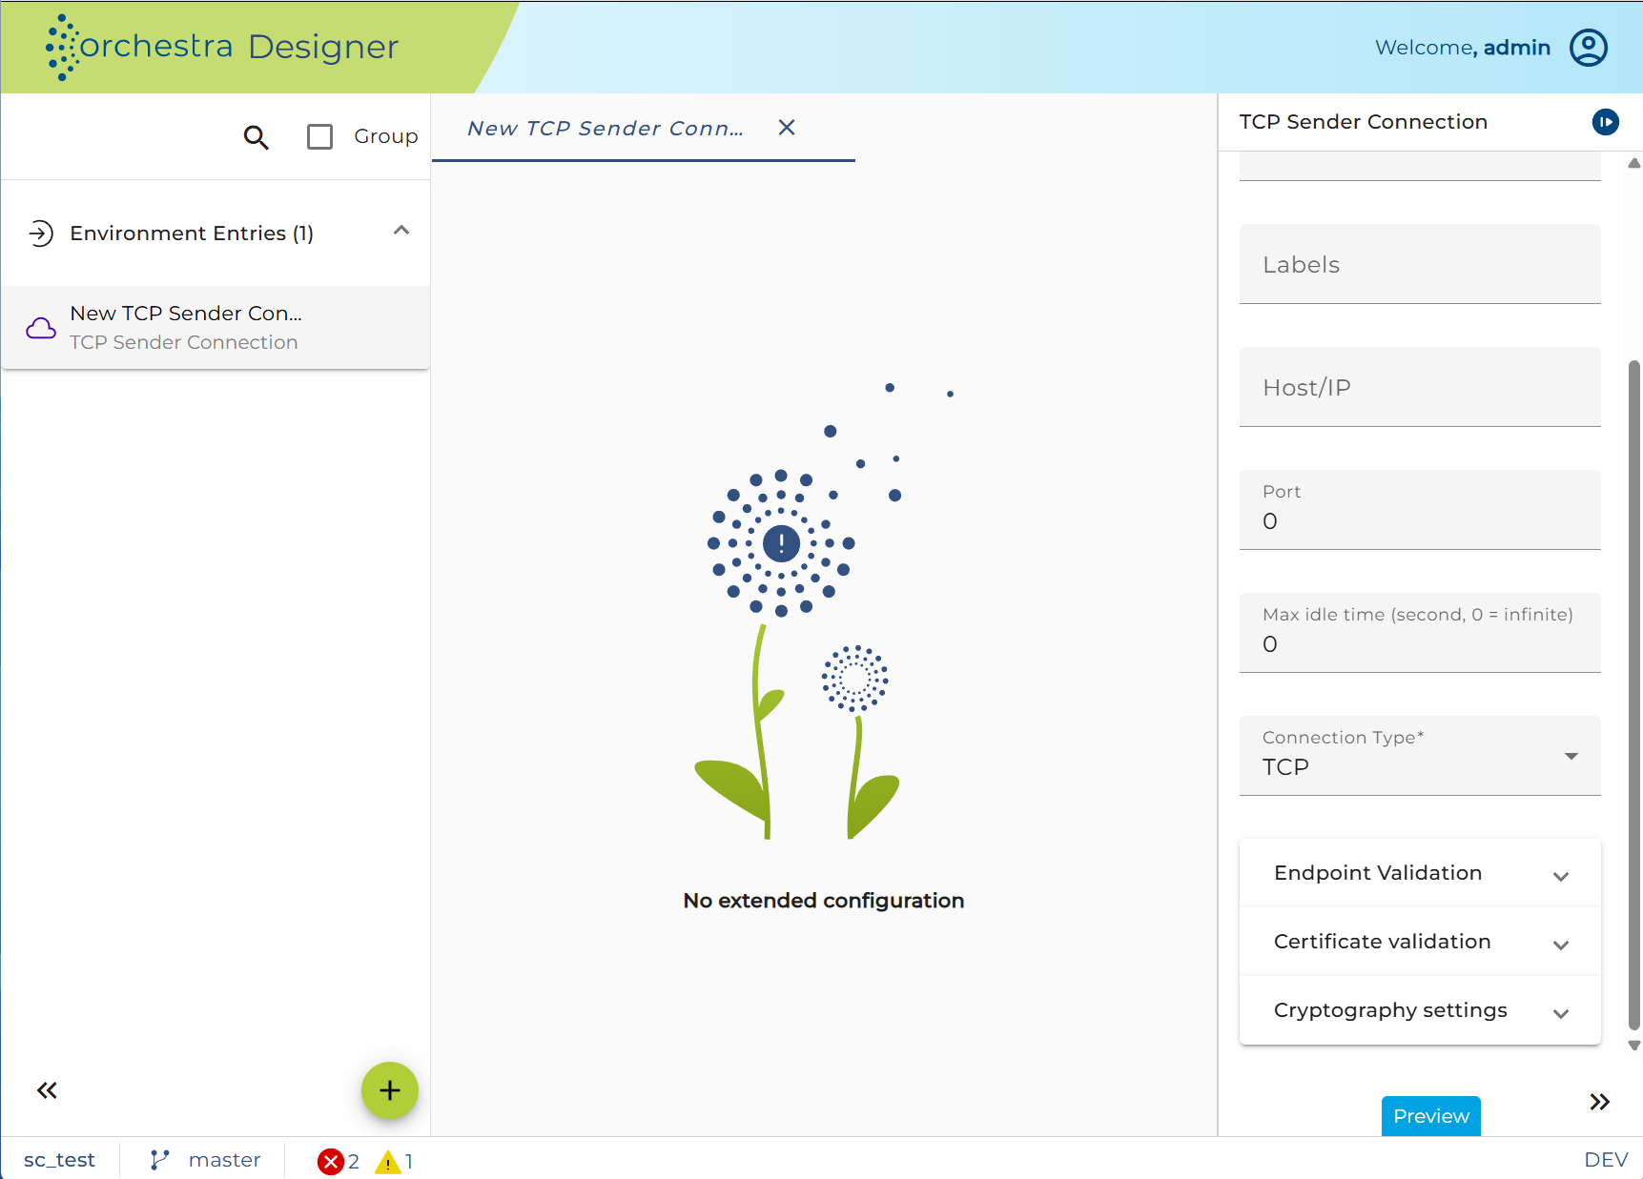1643x1179 pixels.
Task: Click the DEV environment label
Action: [x=1606, y=1160]
